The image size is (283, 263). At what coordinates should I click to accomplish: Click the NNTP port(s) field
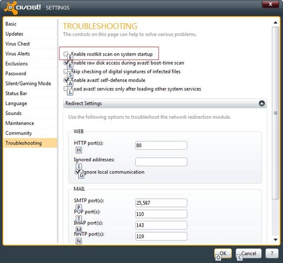161,236
